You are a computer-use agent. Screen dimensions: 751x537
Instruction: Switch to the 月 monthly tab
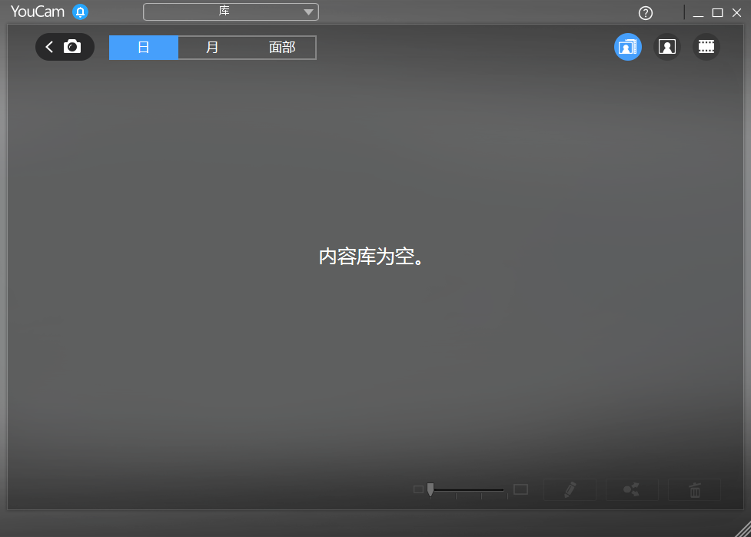point(212,47)
